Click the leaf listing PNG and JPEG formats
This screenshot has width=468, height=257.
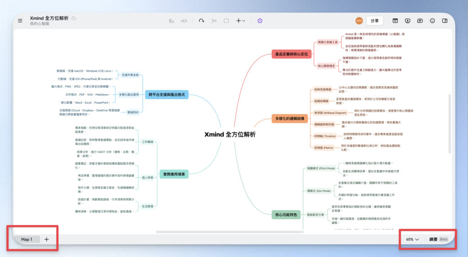click(81, 86)
